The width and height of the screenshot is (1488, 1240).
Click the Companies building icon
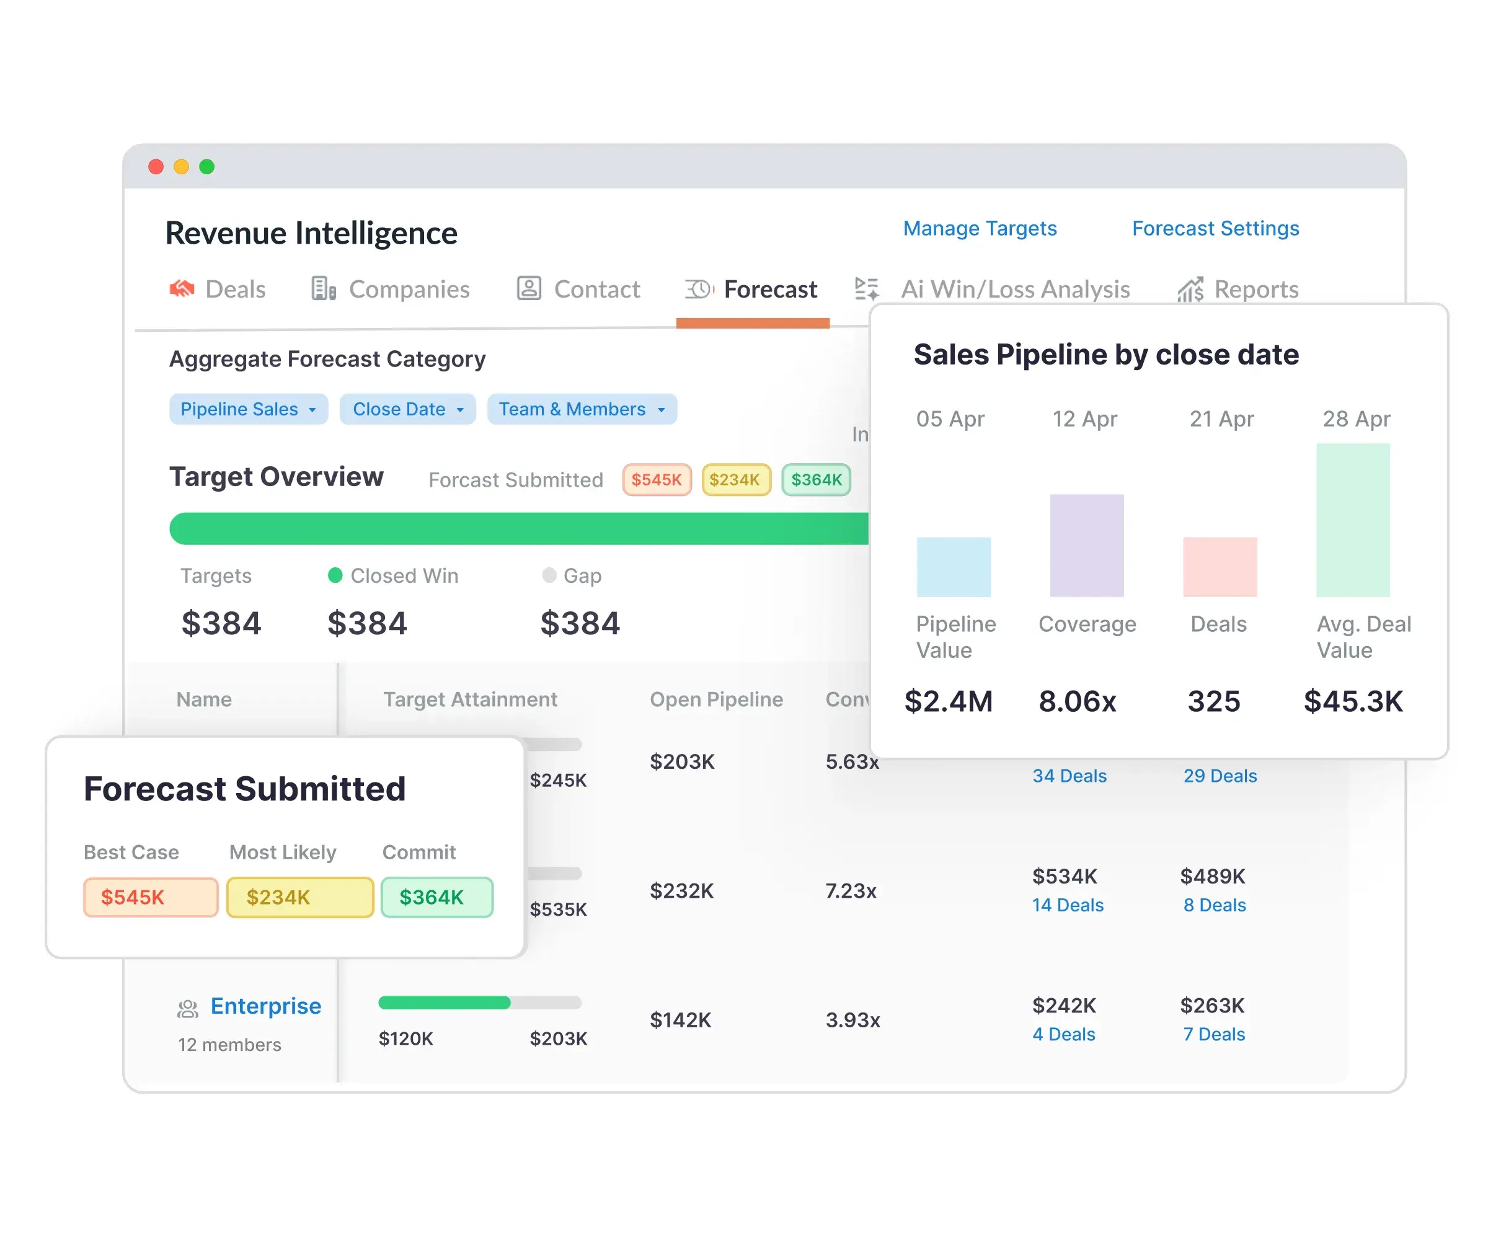click(324, 288)
